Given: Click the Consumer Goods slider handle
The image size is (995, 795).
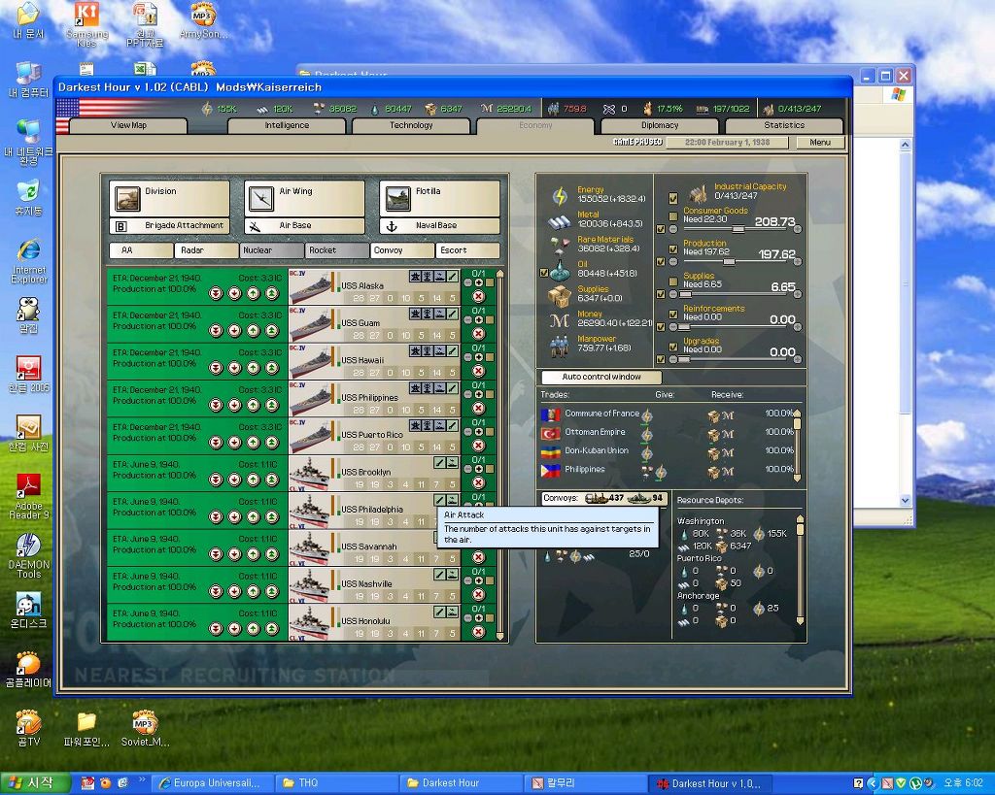Looking at the screenshot, I should point(738,229).
